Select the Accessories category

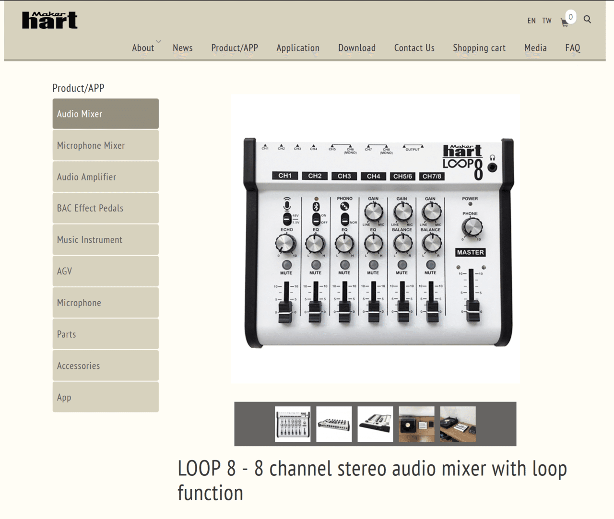pos(105,365)
